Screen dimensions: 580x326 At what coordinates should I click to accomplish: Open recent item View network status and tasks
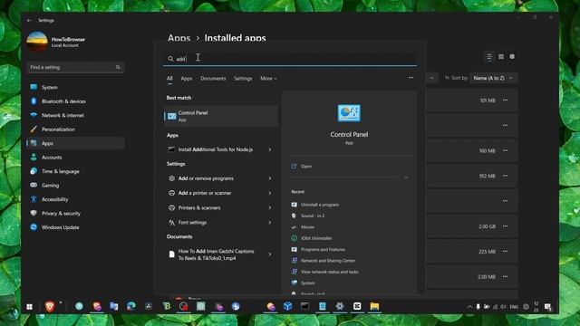pyautogui.click(x=329, y=272)
